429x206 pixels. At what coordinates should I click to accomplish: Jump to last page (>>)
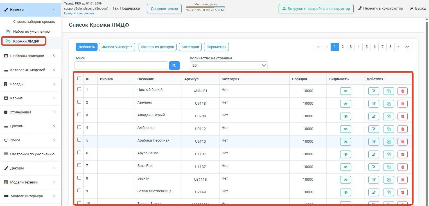[x=407, y=47]
